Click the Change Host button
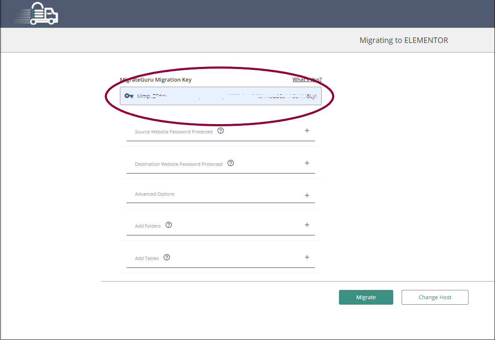The width and height of the screenshot is (495, 340). tap(435, 297)
